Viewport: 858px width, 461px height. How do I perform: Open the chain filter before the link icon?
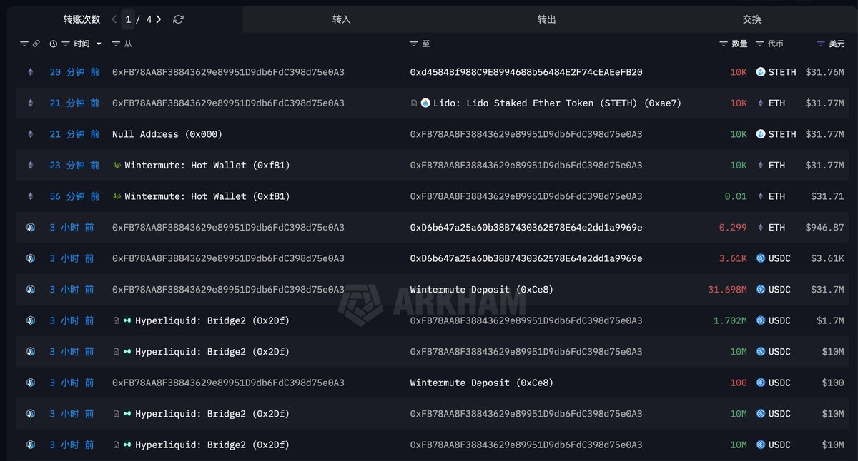tap(24, 44)
